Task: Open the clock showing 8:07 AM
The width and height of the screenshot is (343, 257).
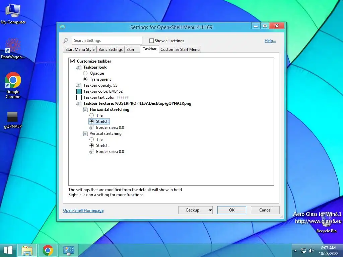Action: 328,251
